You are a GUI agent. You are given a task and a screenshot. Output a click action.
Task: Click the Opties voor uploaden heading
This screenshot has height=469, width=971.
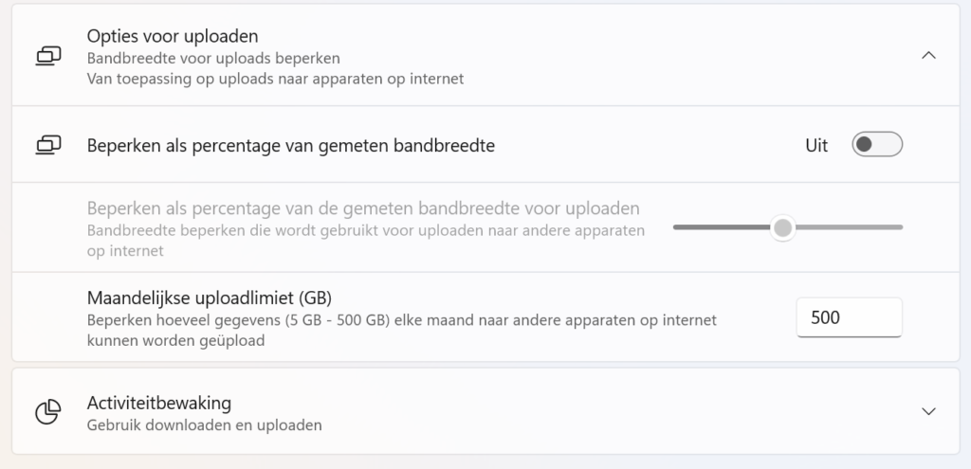pyautogui.click(x=173, y=37)
